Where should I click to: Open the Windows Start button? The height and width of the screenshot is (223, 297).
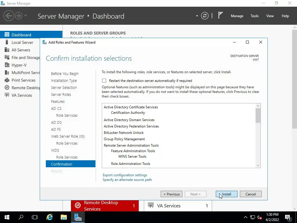[7, 217]
